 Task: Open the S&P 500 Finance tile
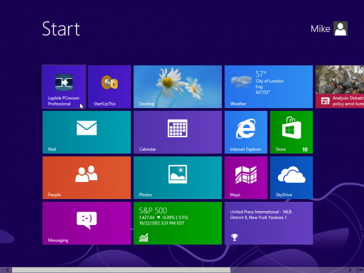click(x=178, y=223)
